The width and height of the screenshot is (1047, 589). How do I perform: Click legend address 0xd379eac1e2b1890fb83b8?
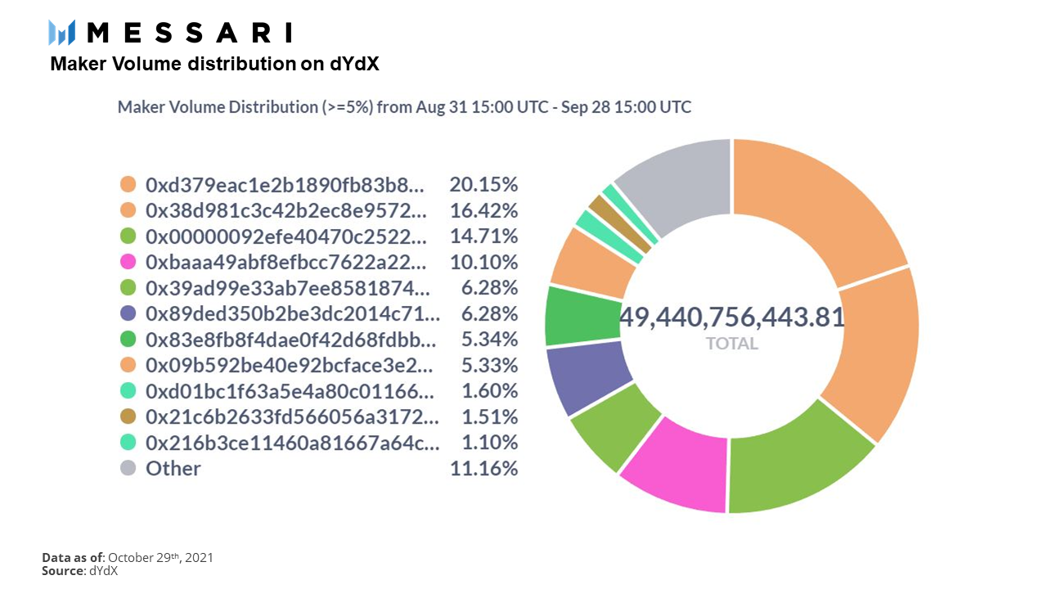[286, 185]
